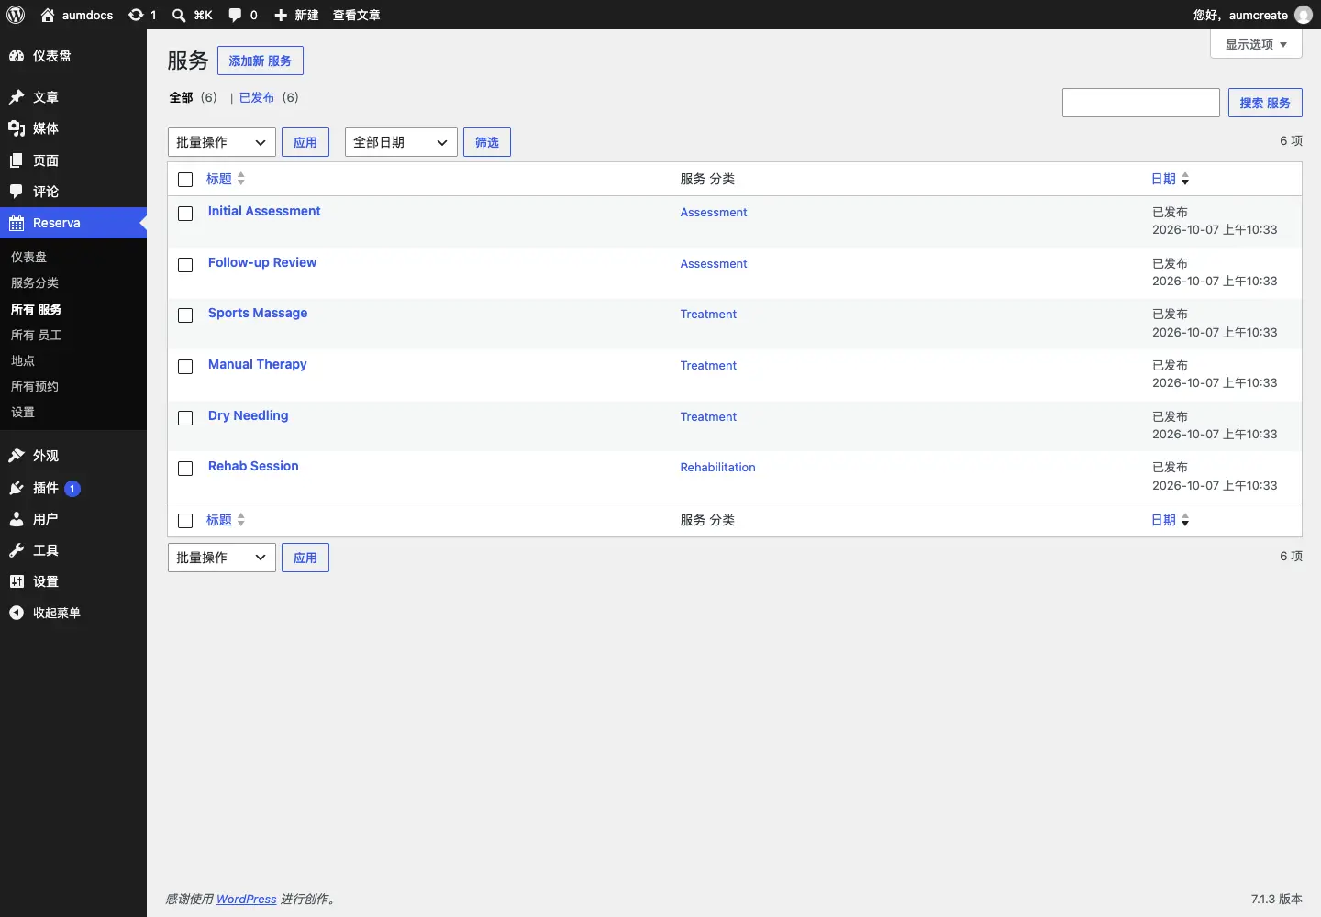Click the 外观 paintbrush icon
The width and height of the screenshot is (1321, 917).
17,456
